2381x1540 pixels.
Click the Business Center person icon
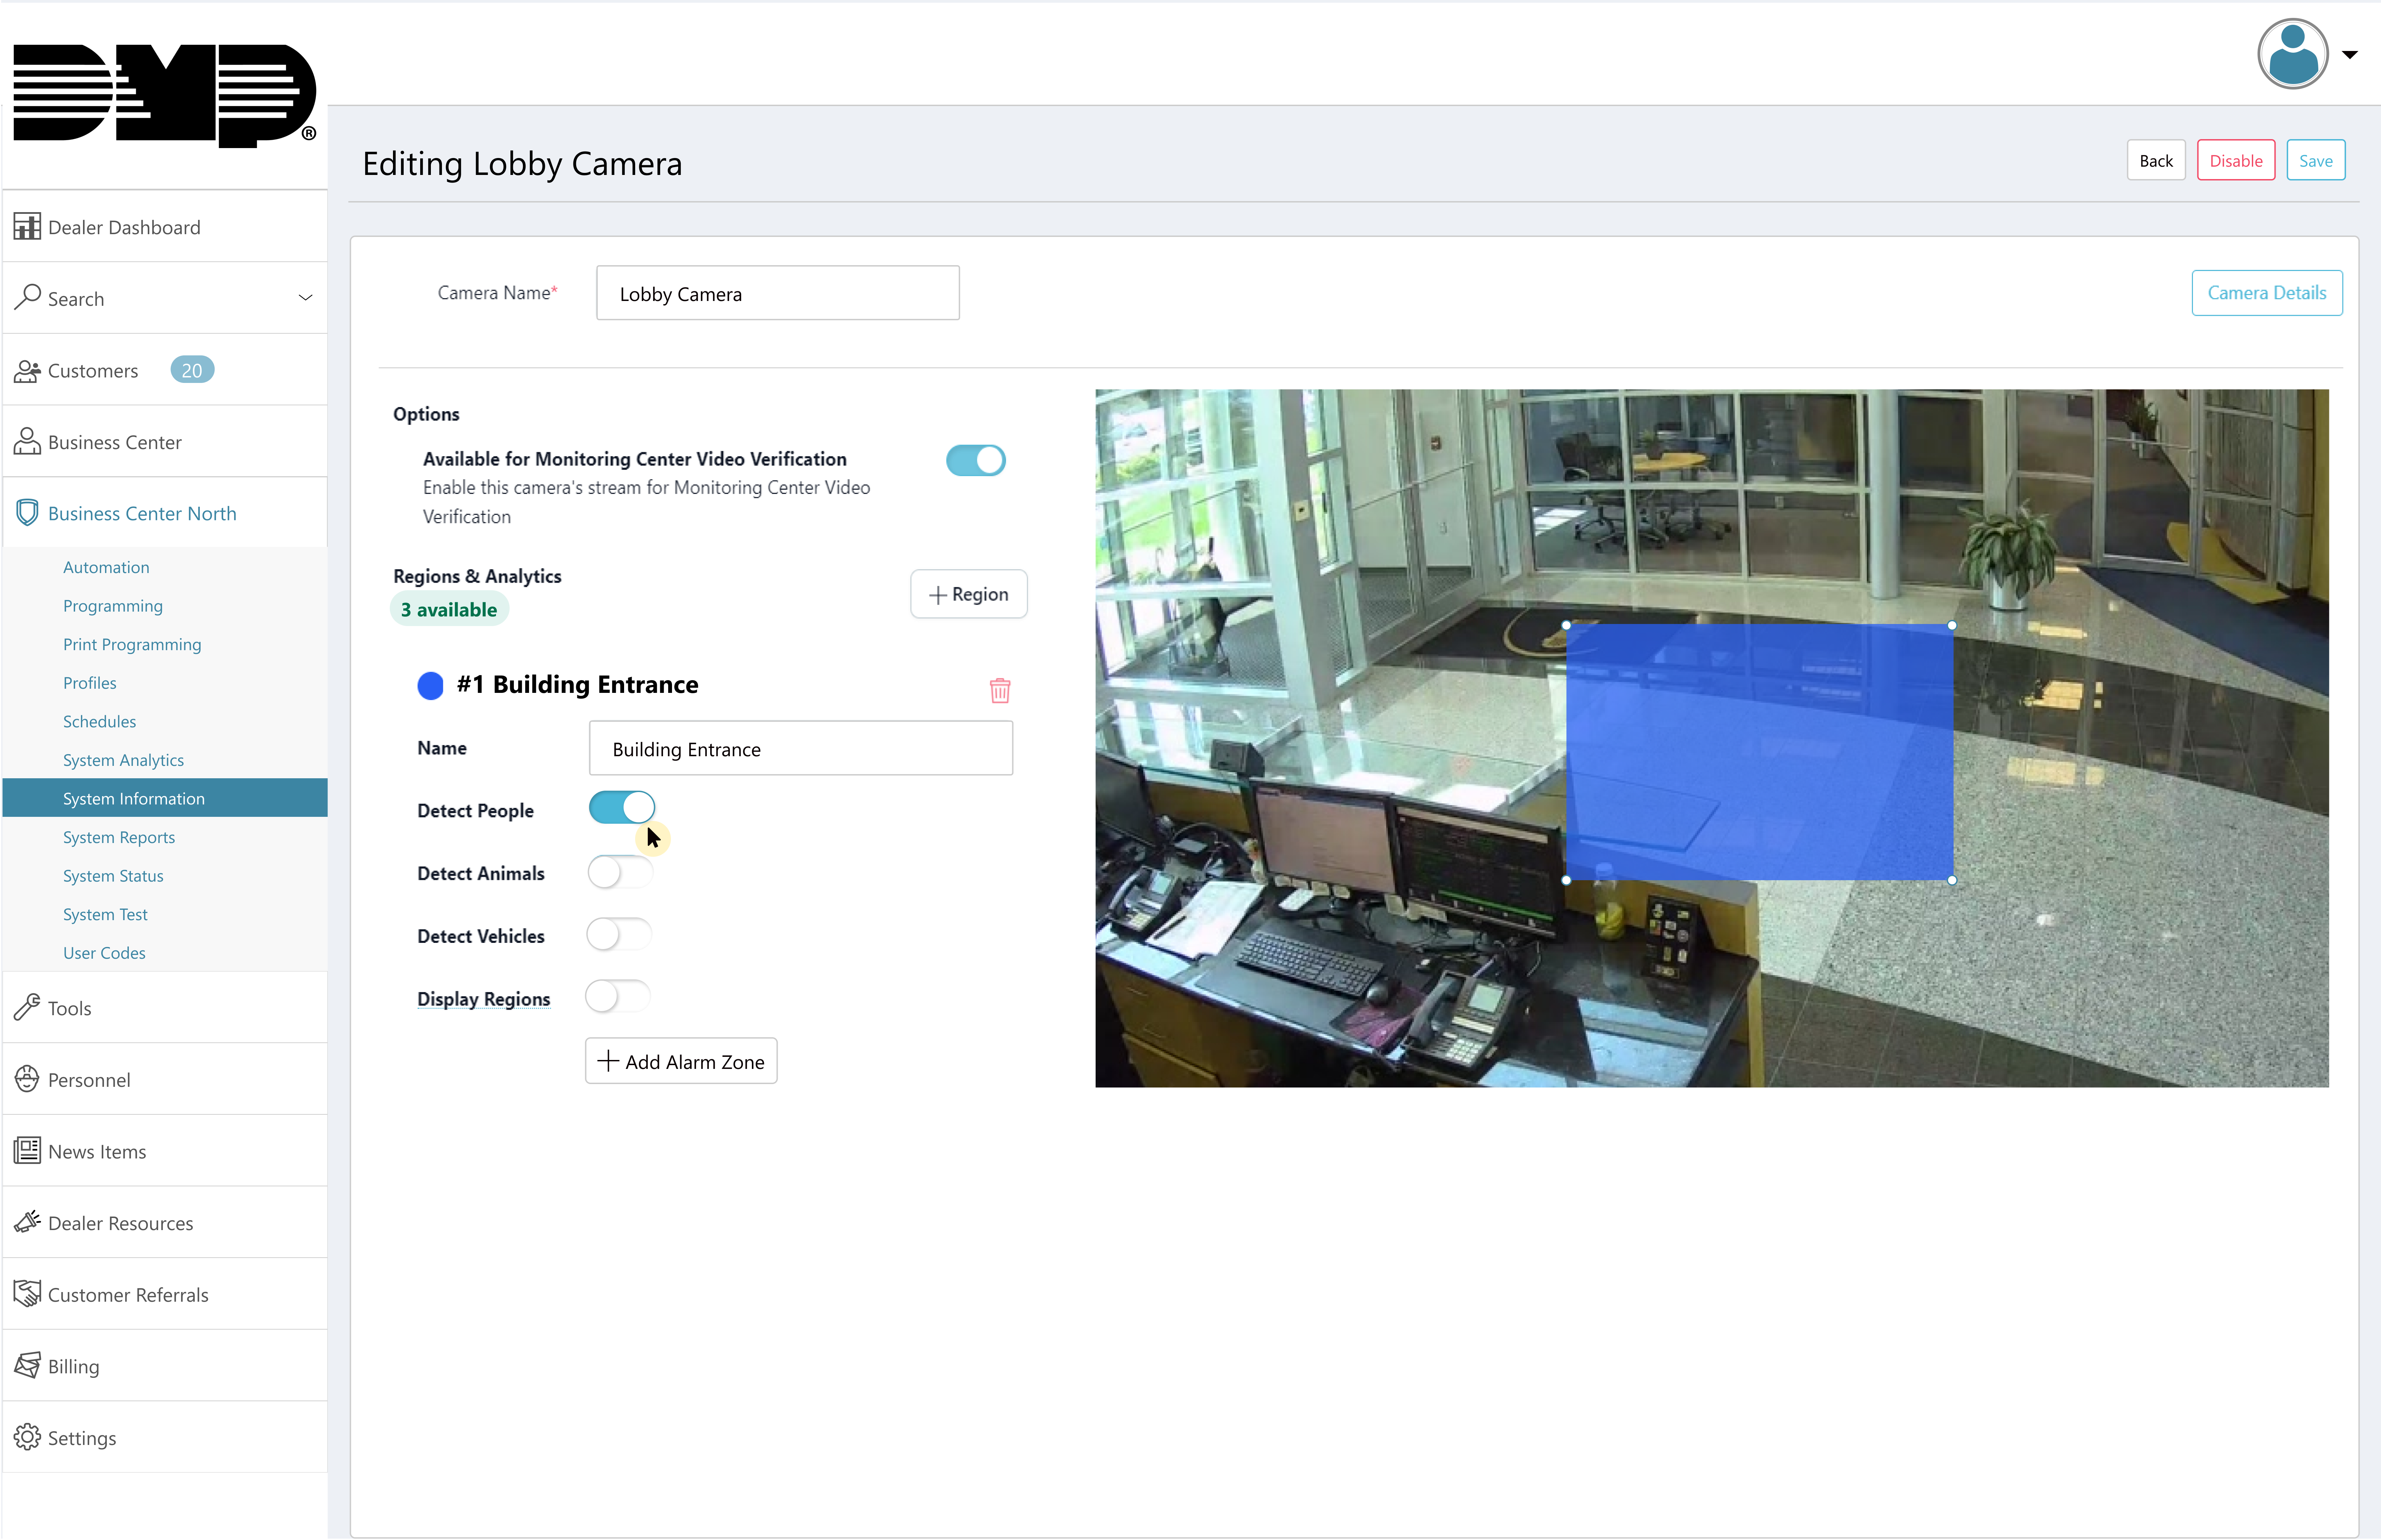pyautogui.click(x=27, y=441)
